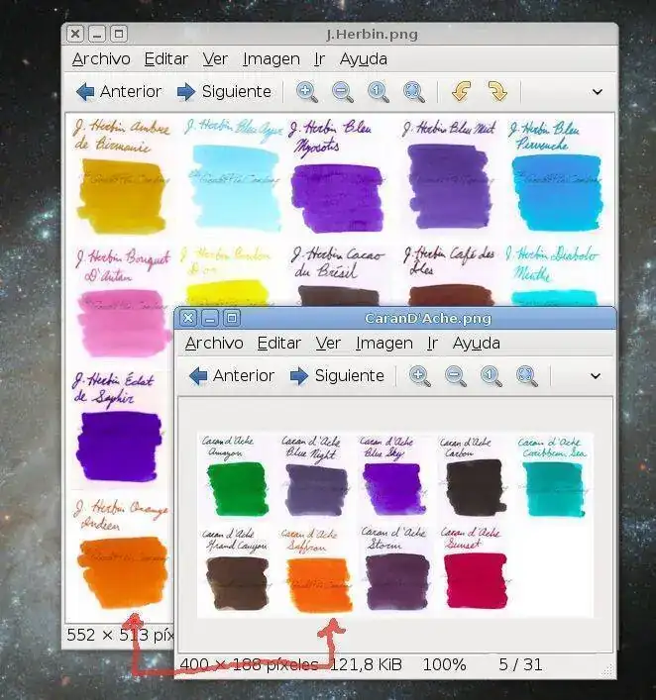
Task: Zoom out in the CaranD'Ache window
Action: [456, 376]
